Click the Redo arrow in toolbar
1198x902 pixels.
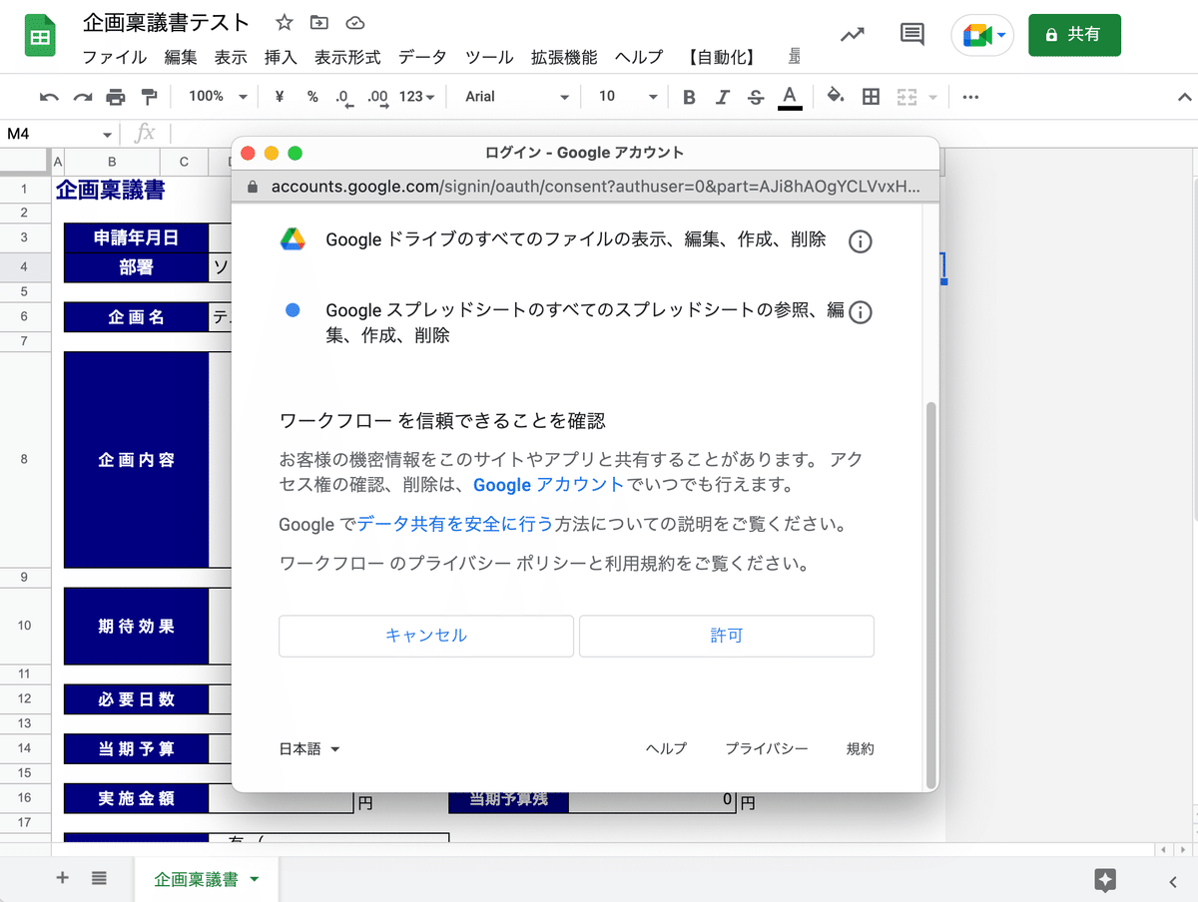pos(83,97)
